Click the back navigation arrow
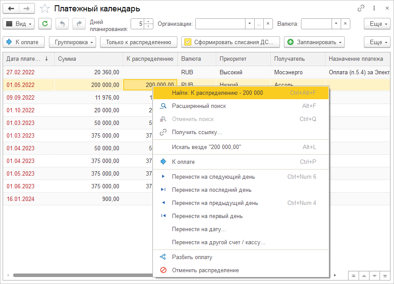This screenshot has height=284, width=394. [x=11, y=8]
